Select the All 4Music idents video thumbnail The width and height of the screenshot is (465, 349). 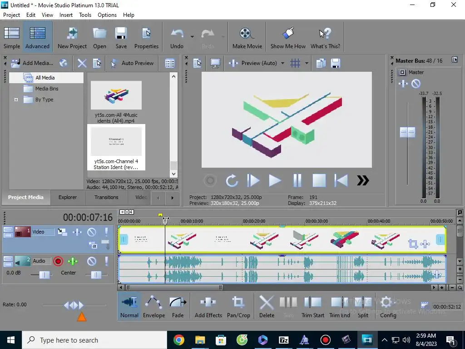pyautogui.click(x=116, y=95)
